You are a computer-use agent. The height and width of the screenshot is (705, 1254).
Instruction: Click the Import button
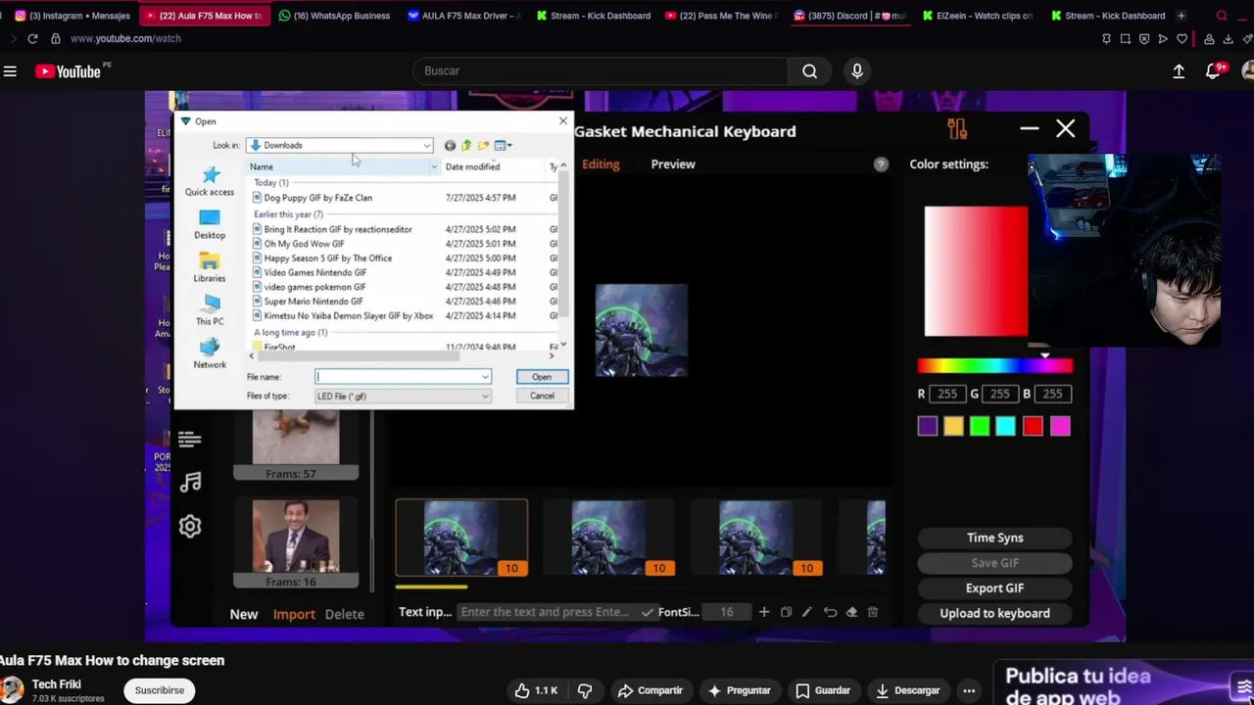point(294,614)
